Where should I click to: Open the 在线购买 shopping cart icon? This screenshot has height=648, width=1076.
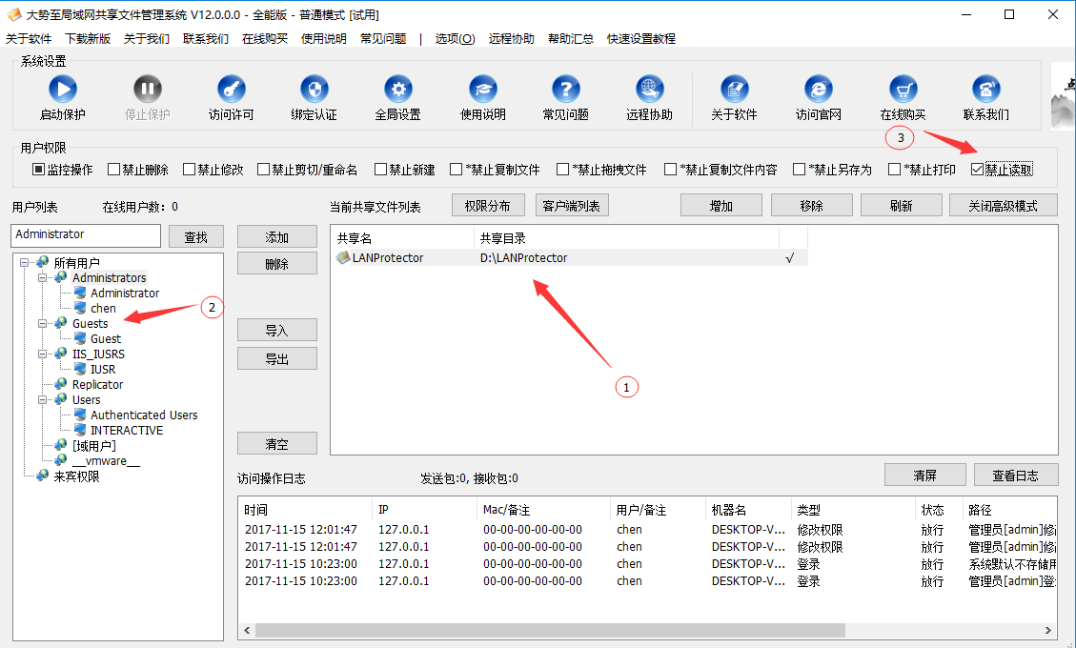[x=903, y=91]
